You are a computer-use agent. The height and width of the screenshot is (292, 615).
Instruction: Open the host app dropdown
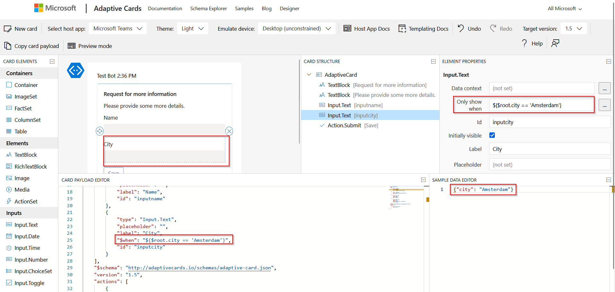(118, 28)
